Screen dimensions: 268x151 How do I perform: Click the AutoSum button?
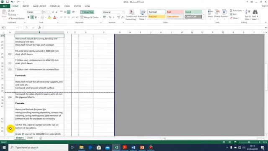click(x=235, y=10)
